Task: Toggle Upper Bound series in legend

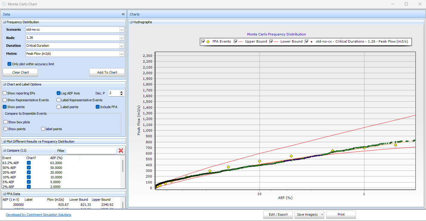Action: (x=236, y=42)
